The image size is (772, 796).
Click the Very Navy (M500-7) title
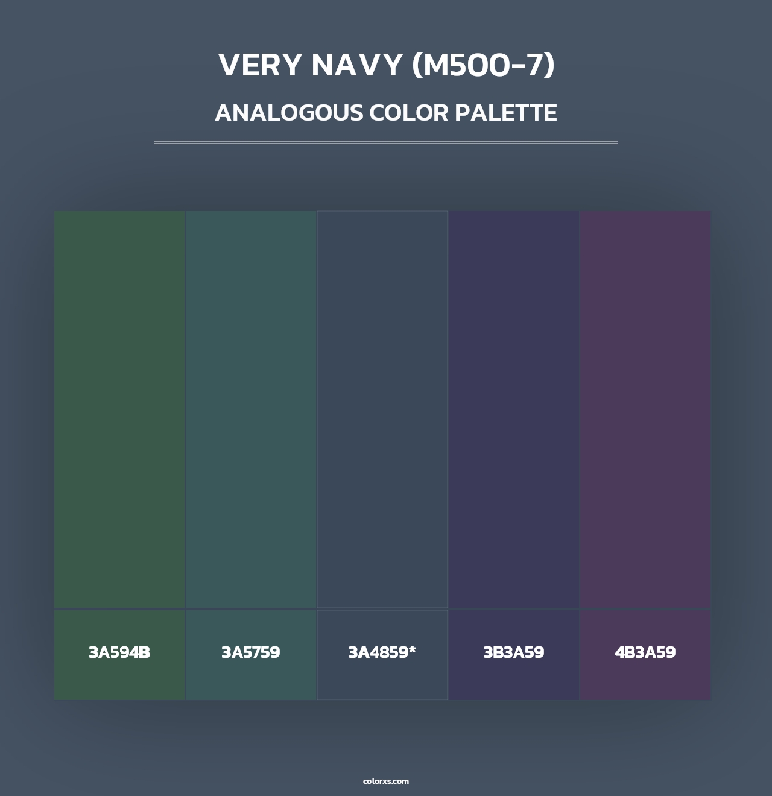tap(386, 65)
